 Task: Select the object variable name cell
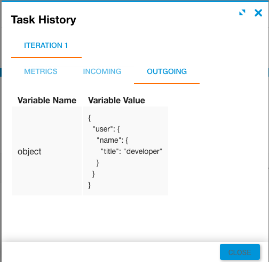coord(47,151)
